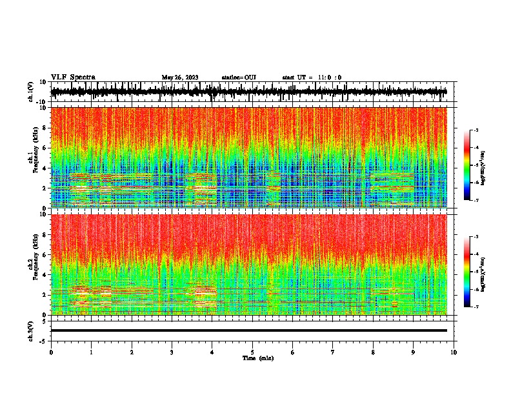
Task: Click the '7' tick on the time axis
Action: 333,352
